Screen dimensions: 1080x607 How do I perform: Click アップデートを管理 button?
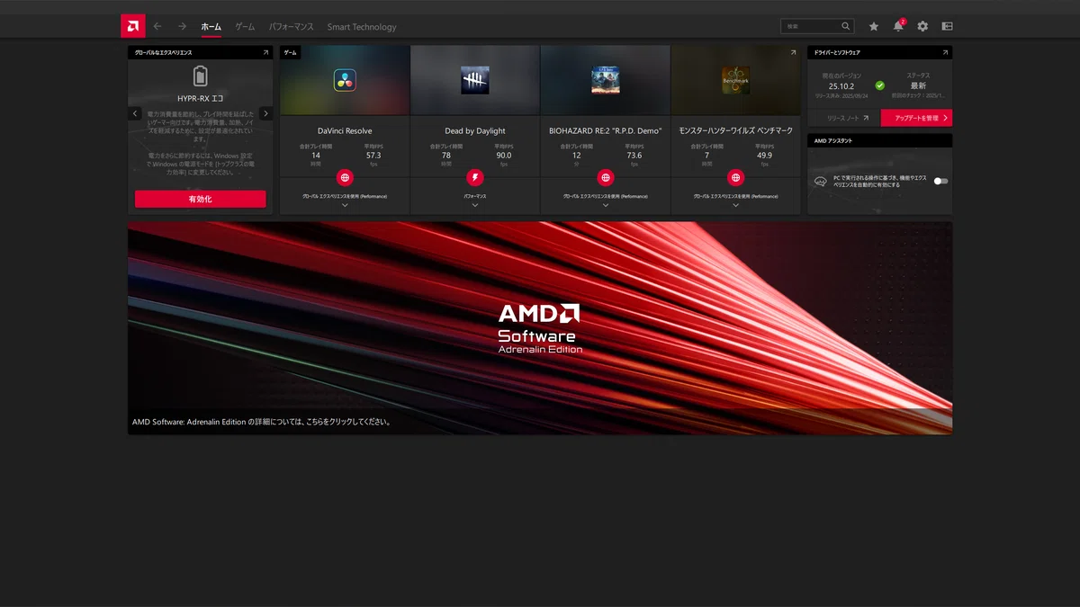click(916, 118)
